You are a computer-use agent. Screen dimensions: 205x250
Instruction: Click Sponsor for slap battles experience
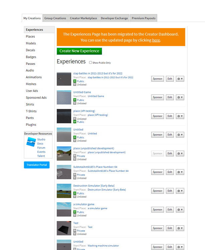158,79
